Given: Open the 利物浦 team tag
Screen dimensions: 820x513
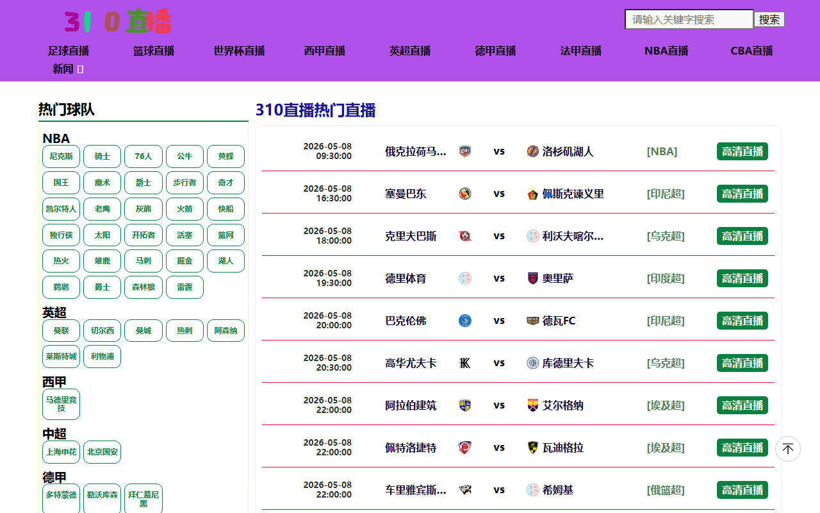Looking at the screenshot, I should click(102, 357).
